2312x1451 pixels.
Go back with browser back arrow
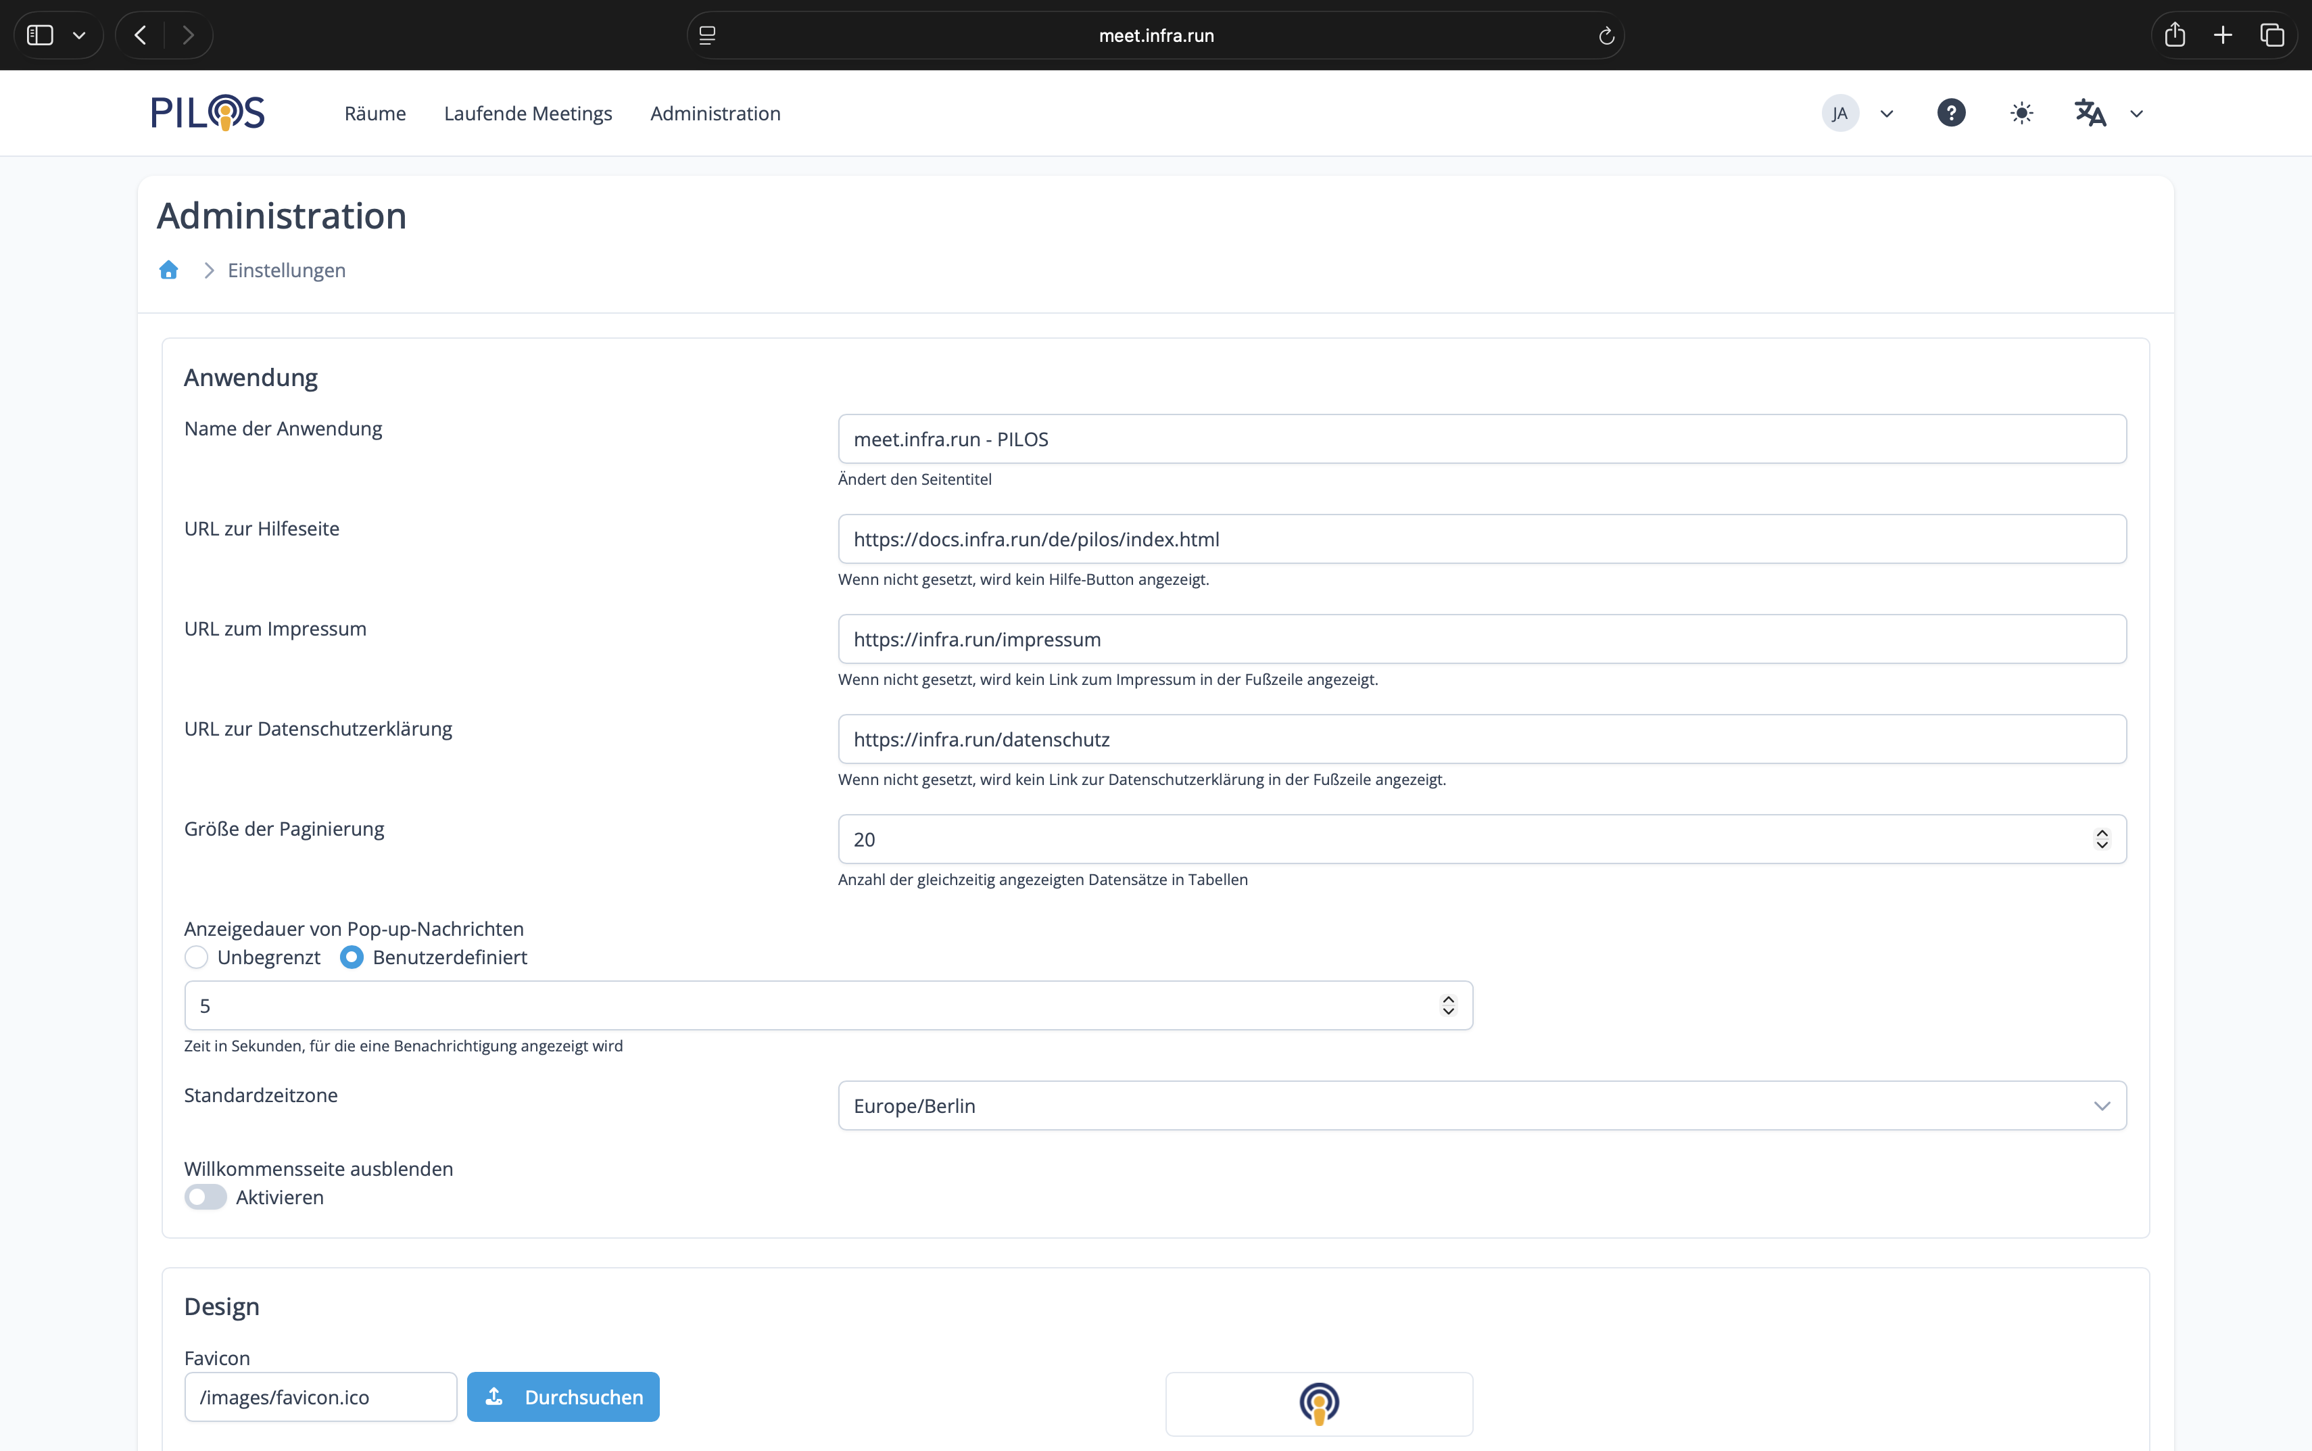point(141,36)
